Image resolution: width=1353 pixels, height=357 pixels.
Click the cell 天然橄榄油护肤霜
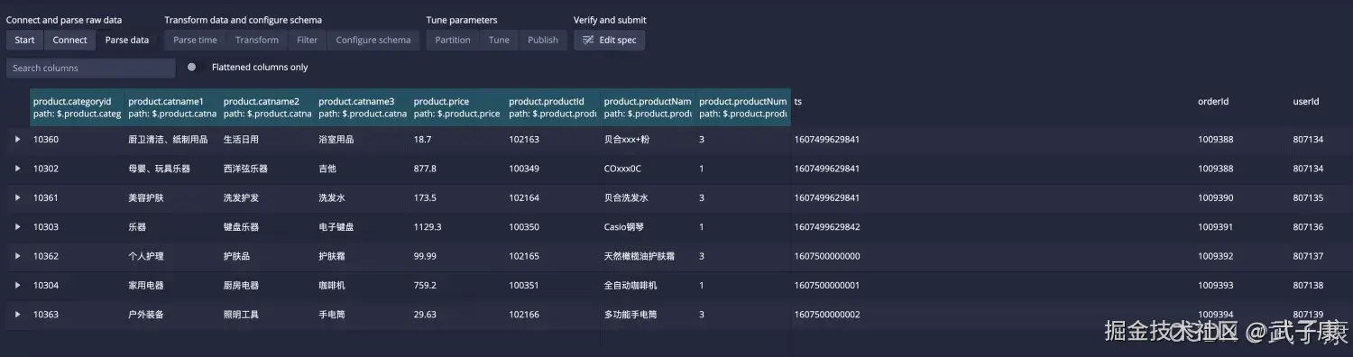(640, 256)
